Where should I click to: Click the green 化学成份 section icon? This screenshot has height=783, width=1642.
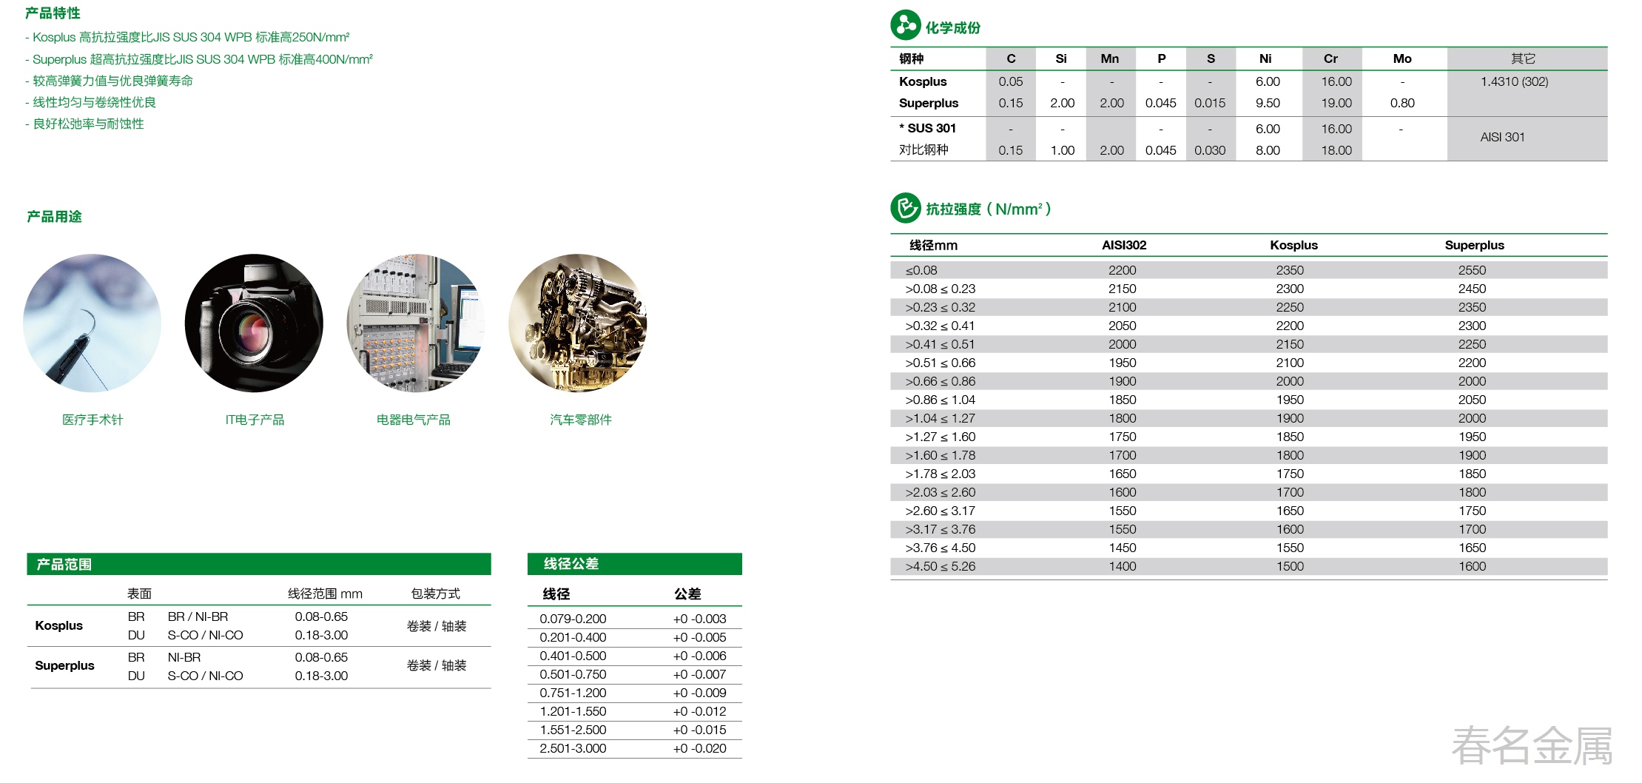(905, 25)
